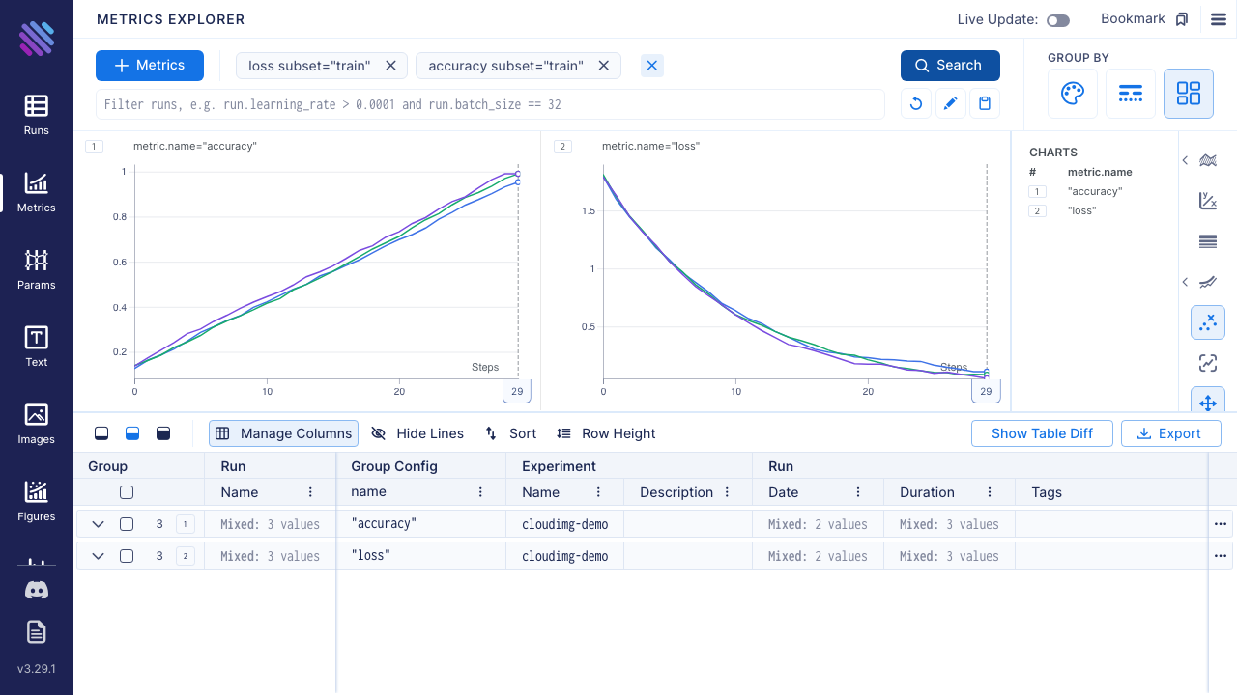Click the Bookmark icon
This screenshot has width=1237, height=695.
1181,19
